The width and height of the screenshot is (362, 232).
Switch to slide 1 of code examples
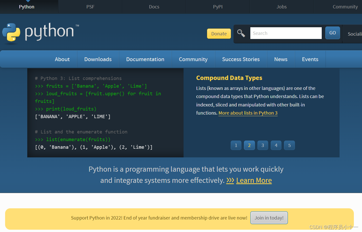236,145
